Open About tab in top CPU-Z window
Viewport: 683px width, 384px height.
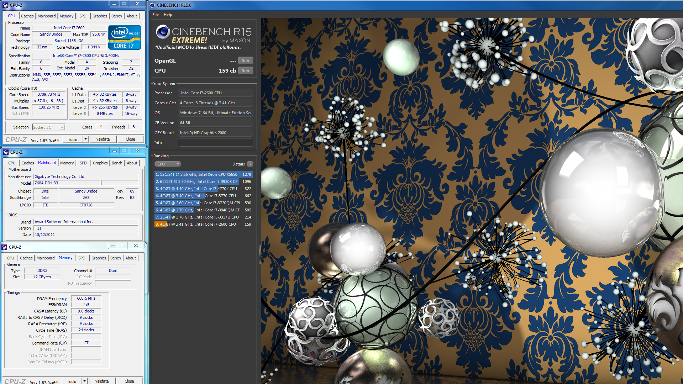tap(132, 16)
